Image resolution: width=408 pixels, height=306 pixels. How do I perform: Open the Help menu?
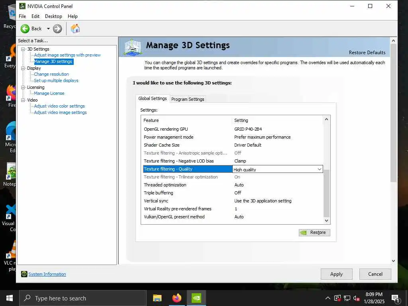point(73,16)
